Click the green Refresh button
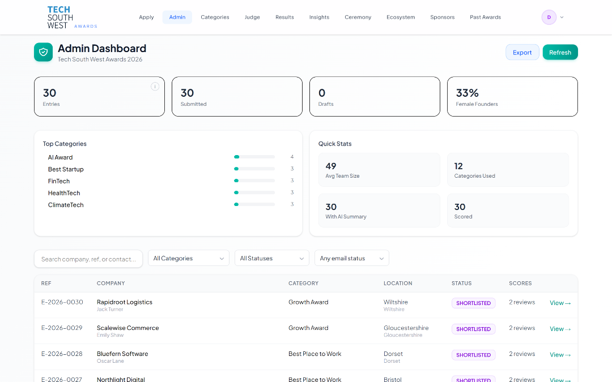 [560, 52]
